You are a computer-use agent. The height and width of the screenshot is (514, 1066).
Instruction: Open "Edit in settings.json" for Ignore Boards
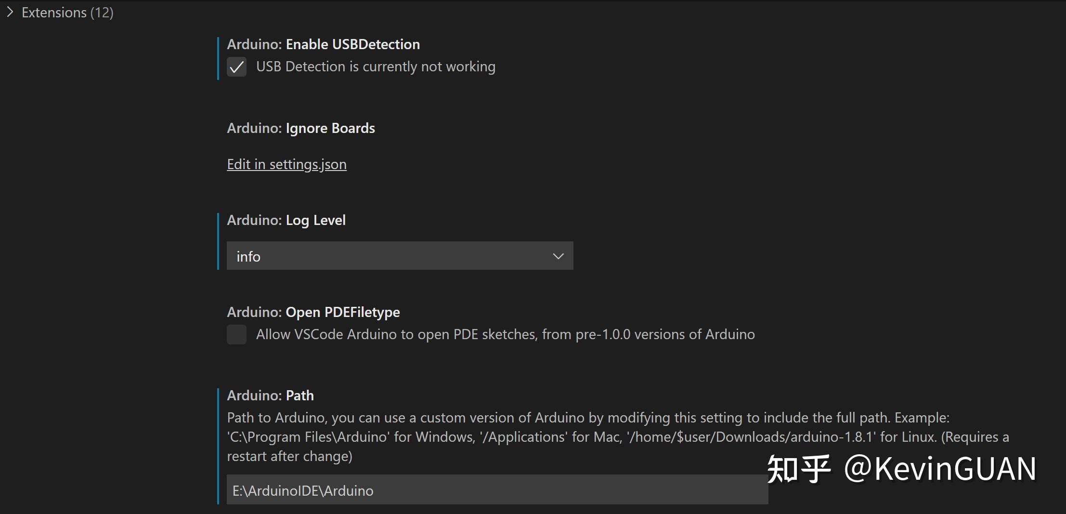[x=286, y=164]
